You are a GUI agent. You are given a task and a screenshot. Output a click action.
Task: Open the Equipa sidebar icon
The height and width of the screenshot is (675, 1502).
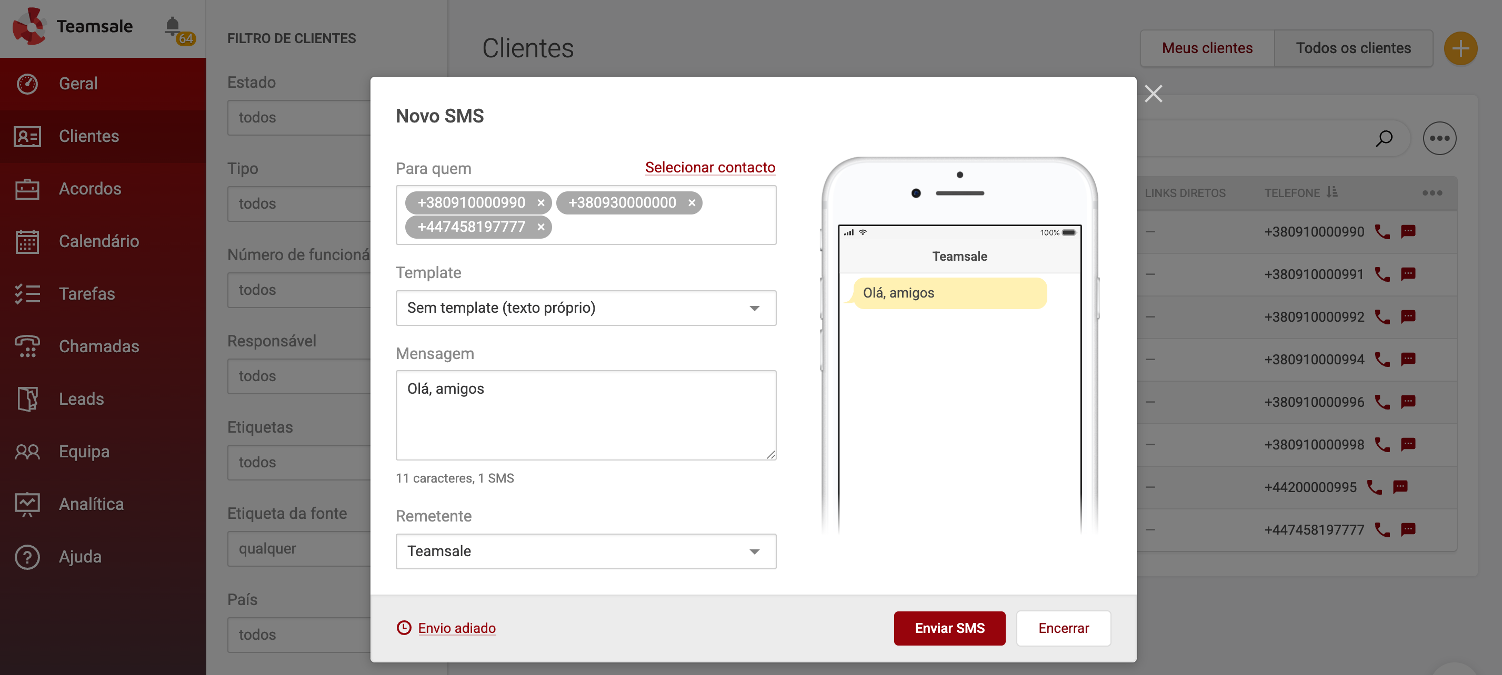27,452
